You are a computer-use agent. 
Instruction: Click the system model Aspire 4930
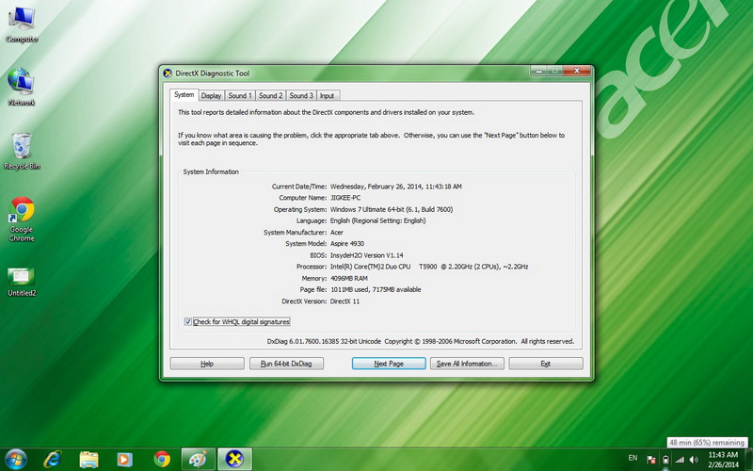coord(347,244)
